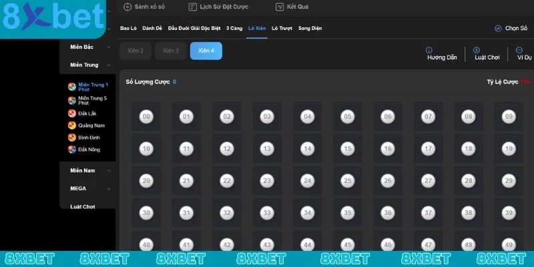Select the Quảng Nam lottery icon
534x267 pixels.
(x=72, y=125)
